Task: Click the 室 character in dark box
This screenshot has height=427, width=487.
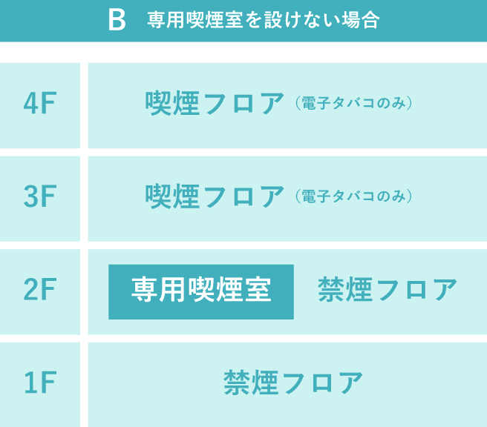Action: [258, 289]
